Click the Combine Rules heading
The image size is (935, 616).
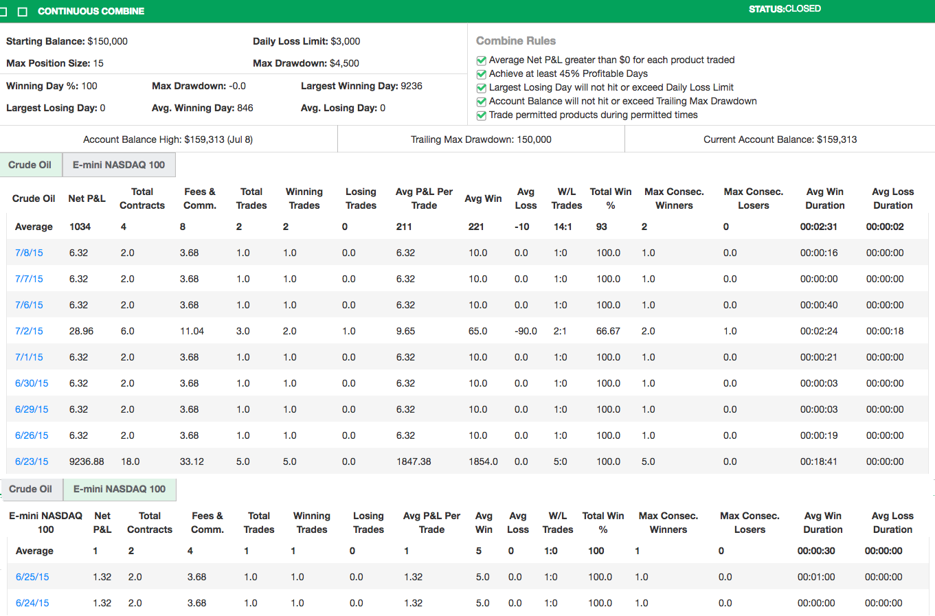(515, 41)
